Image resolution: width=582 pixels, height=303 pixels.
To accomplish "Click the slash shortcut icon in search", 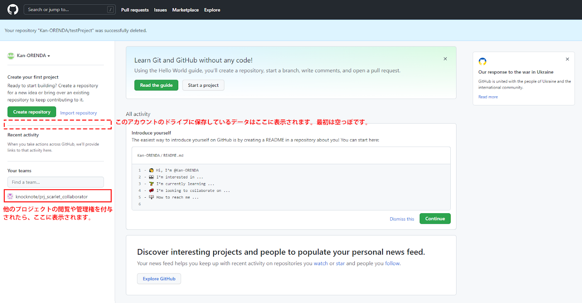I will [x=110, y=9].
